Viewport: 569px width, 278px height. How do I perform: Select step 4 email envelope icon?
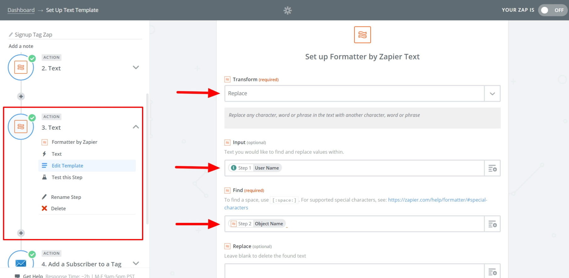click(21, 263)
